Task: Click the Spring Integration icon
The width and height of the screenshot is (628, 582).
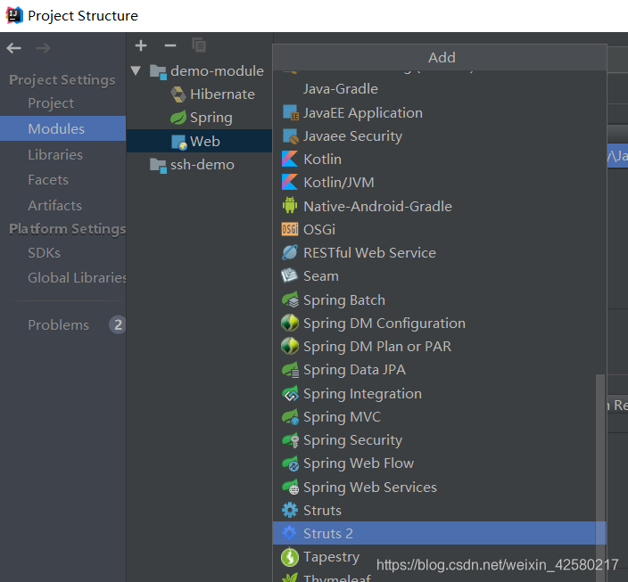Action: point(290,393)
